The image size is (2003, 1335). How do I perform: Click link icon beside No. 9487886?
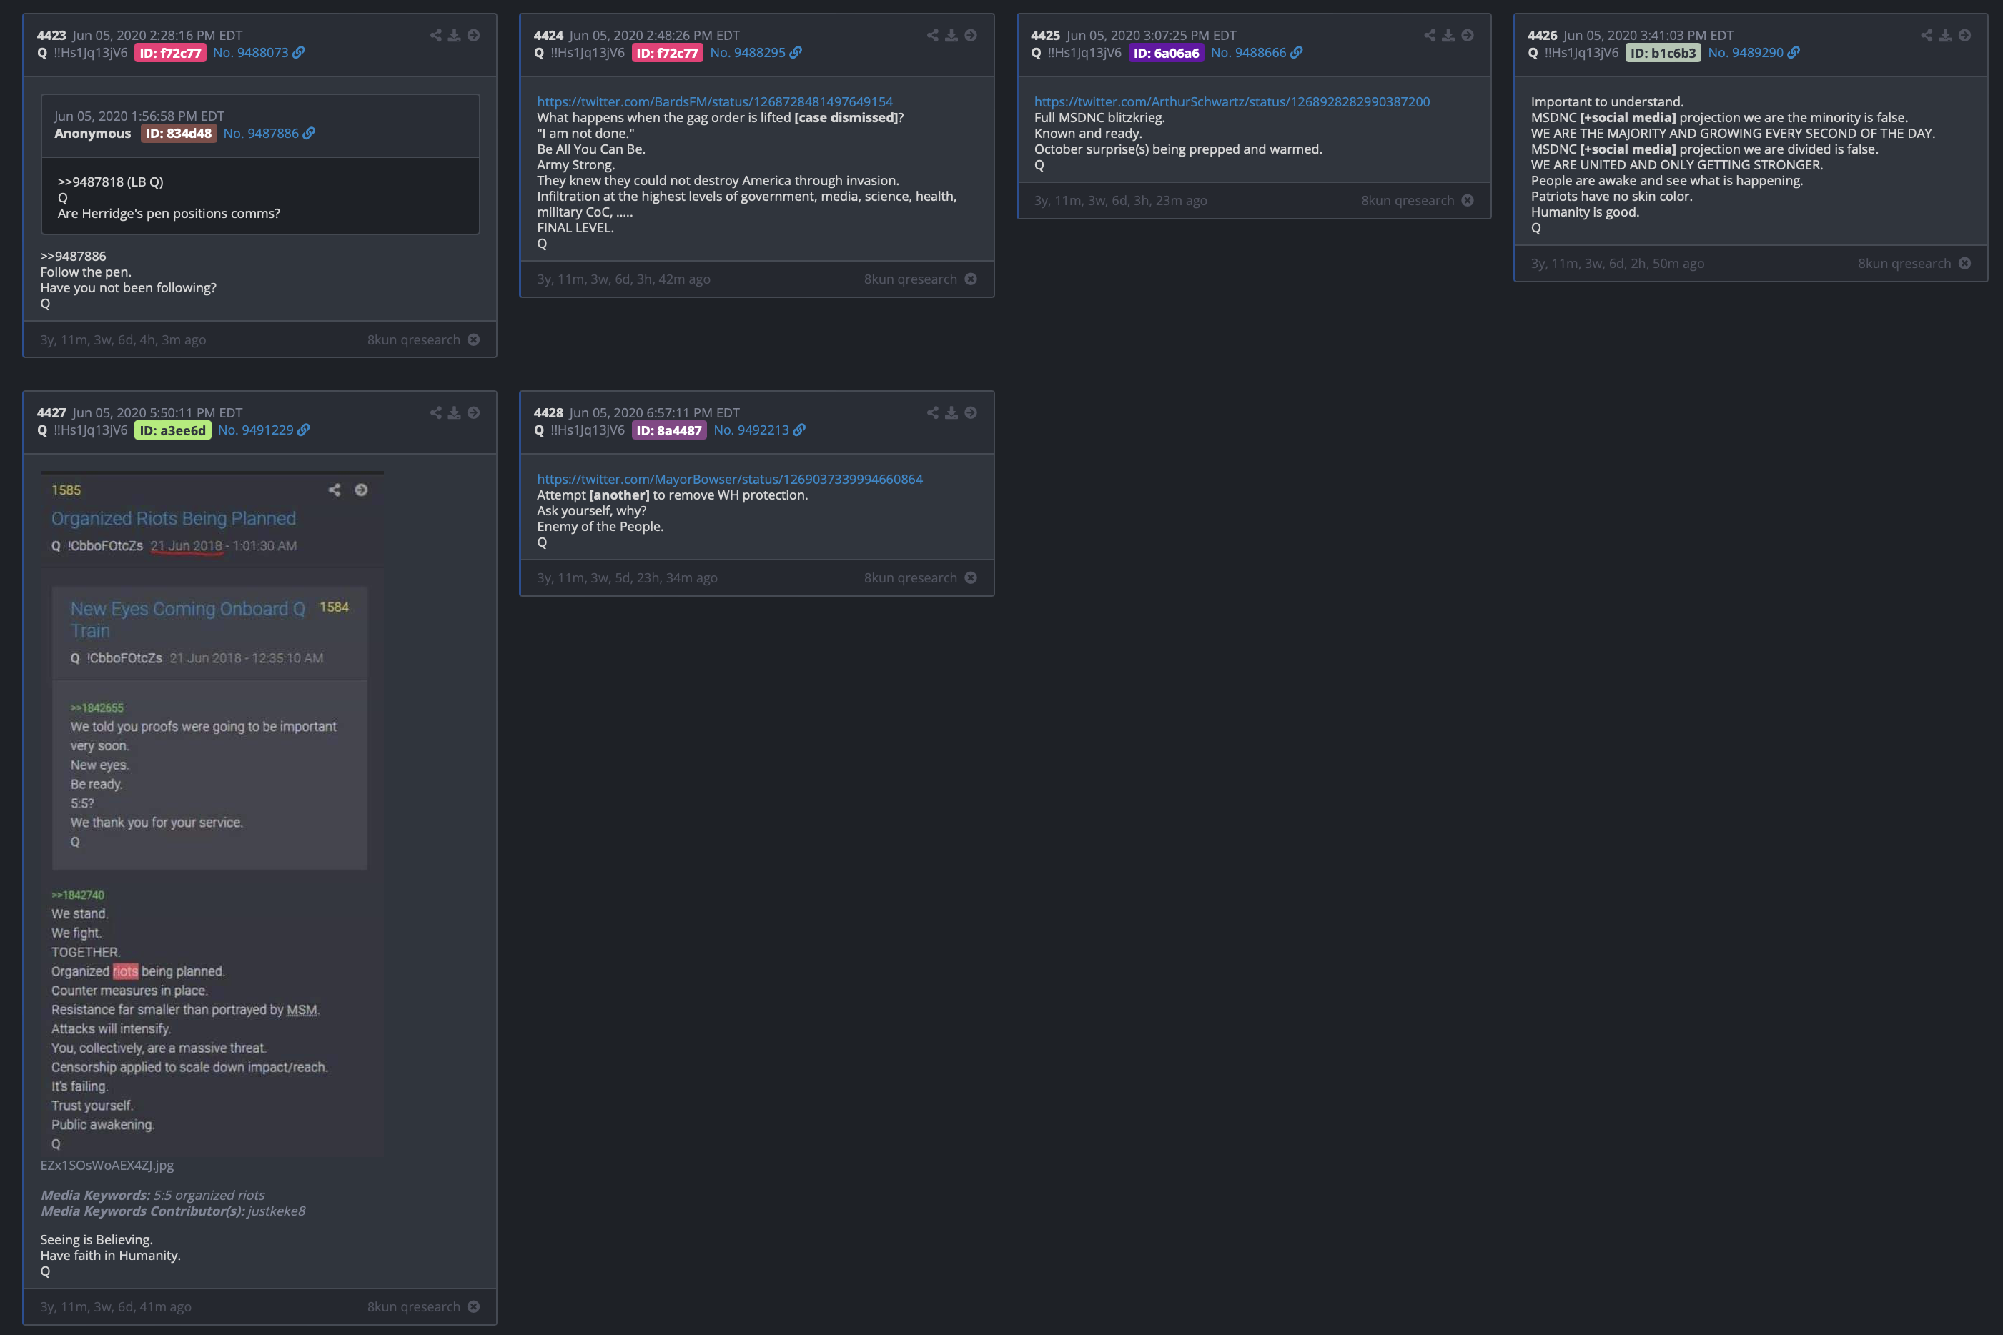[309, 134]
